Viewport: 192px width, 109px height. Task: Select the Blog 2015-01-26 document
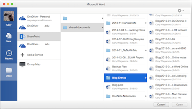pos(169,41)
